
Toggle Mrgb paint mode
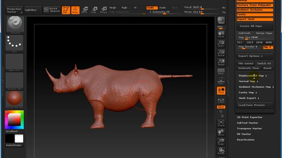pyautogui.click(x=113, y=8)
